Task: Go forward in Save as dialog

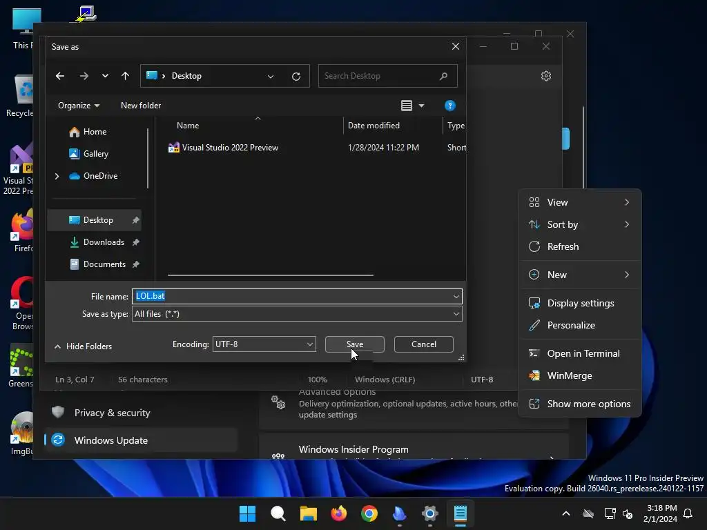Action: point(84,76)
